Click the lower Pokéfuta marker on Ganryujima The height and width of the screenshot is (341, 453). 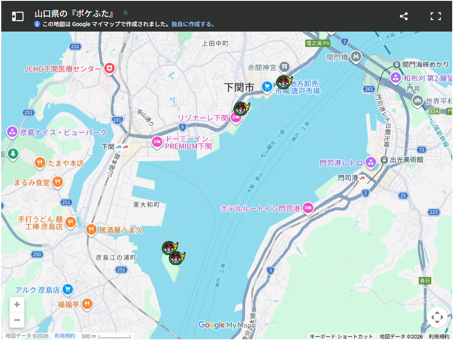(177, 258)
